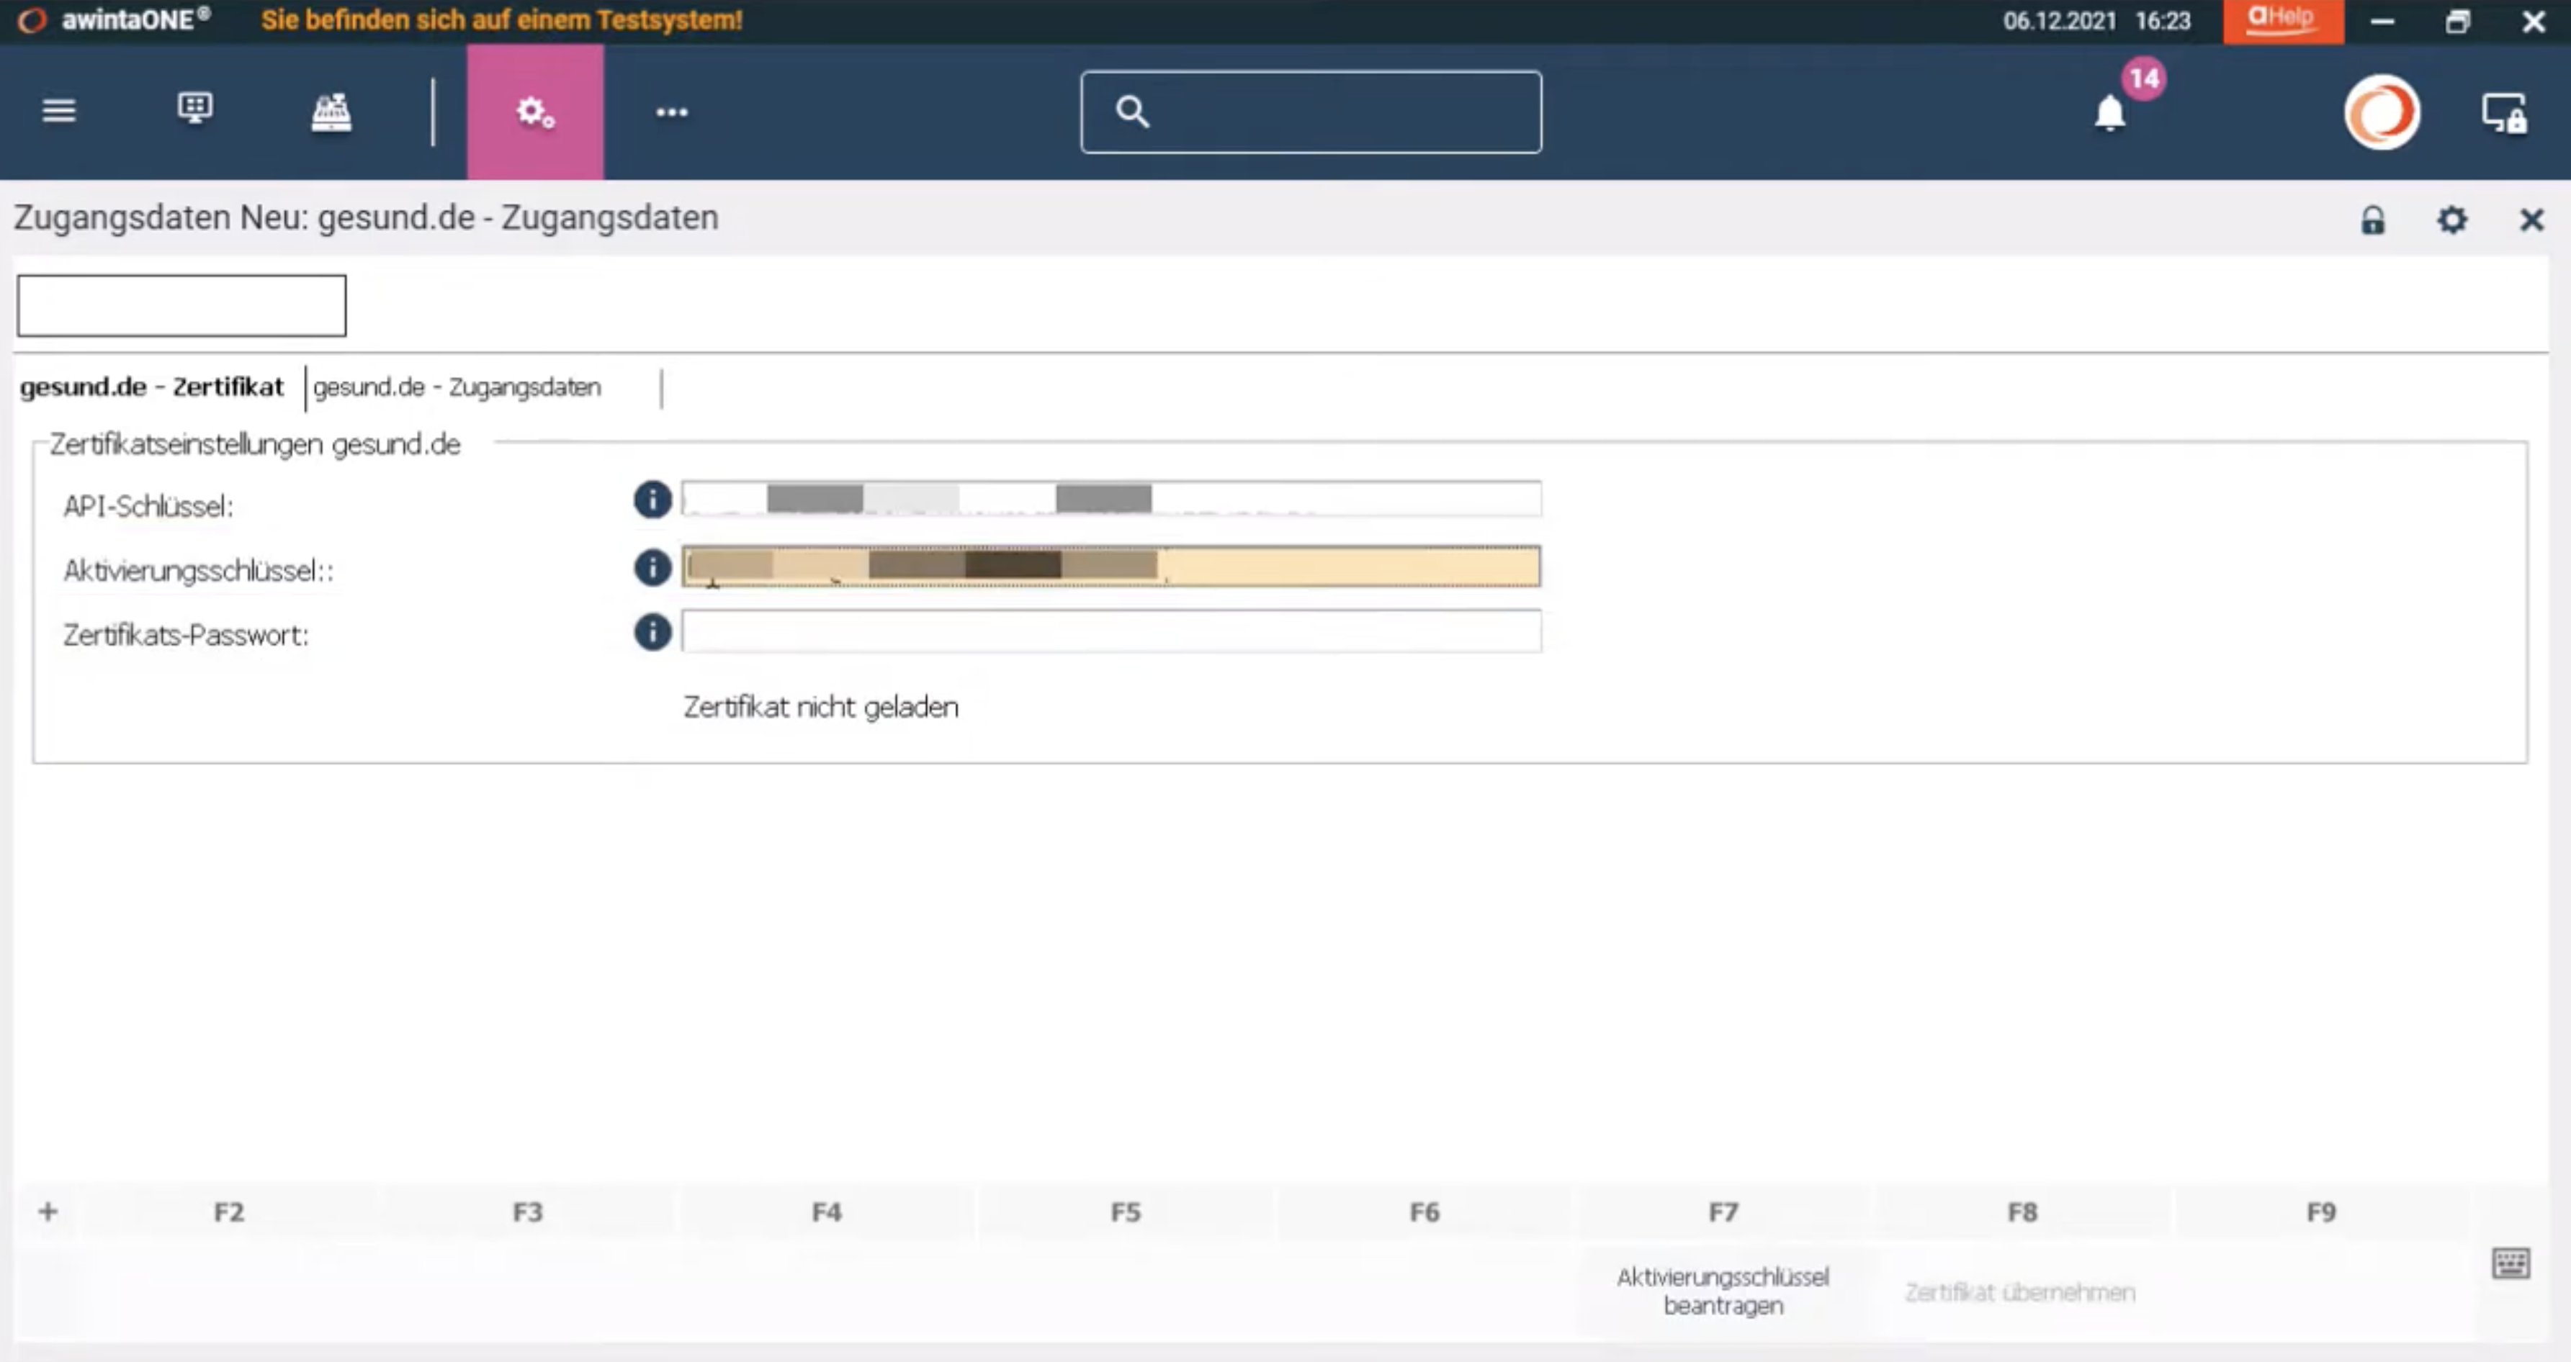Click the Aktivierungsschlüssel input field

pos(1110,566)
